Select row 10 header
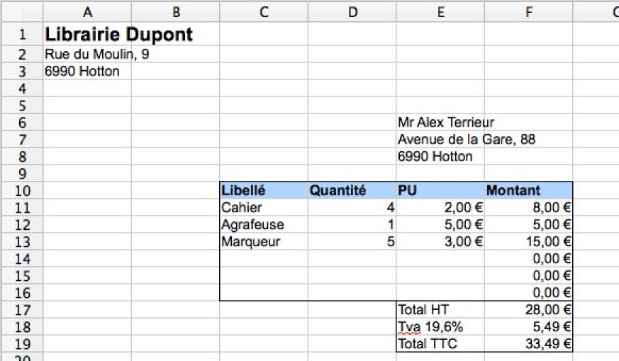619x361 pixels. click(23, 190)
